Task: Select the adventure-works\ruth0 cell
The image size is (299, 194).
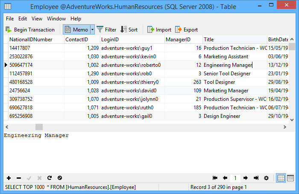Action: coord(132,108)
